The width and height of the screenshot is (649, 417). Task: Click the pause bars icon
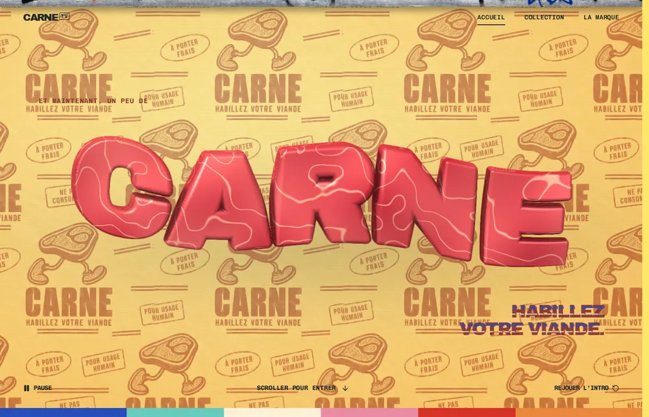[27, 388]
